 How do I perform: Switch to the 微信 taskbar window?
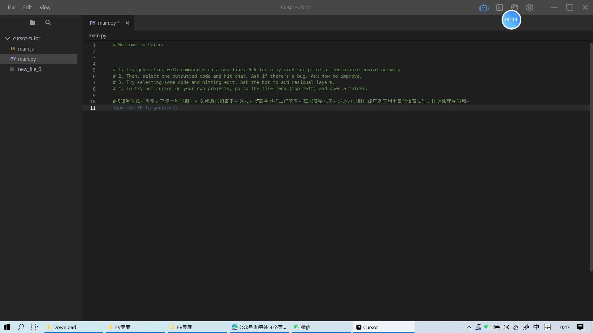coord(321,327)
